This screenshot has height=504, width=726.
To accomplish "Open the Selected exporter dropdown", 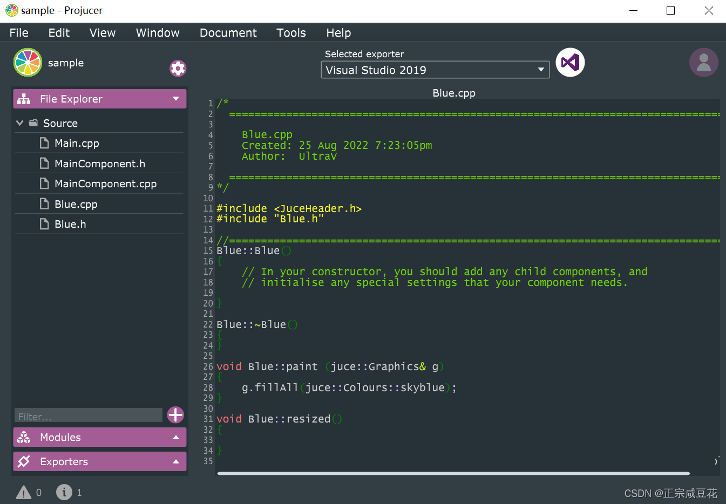I will pos(435,70).
